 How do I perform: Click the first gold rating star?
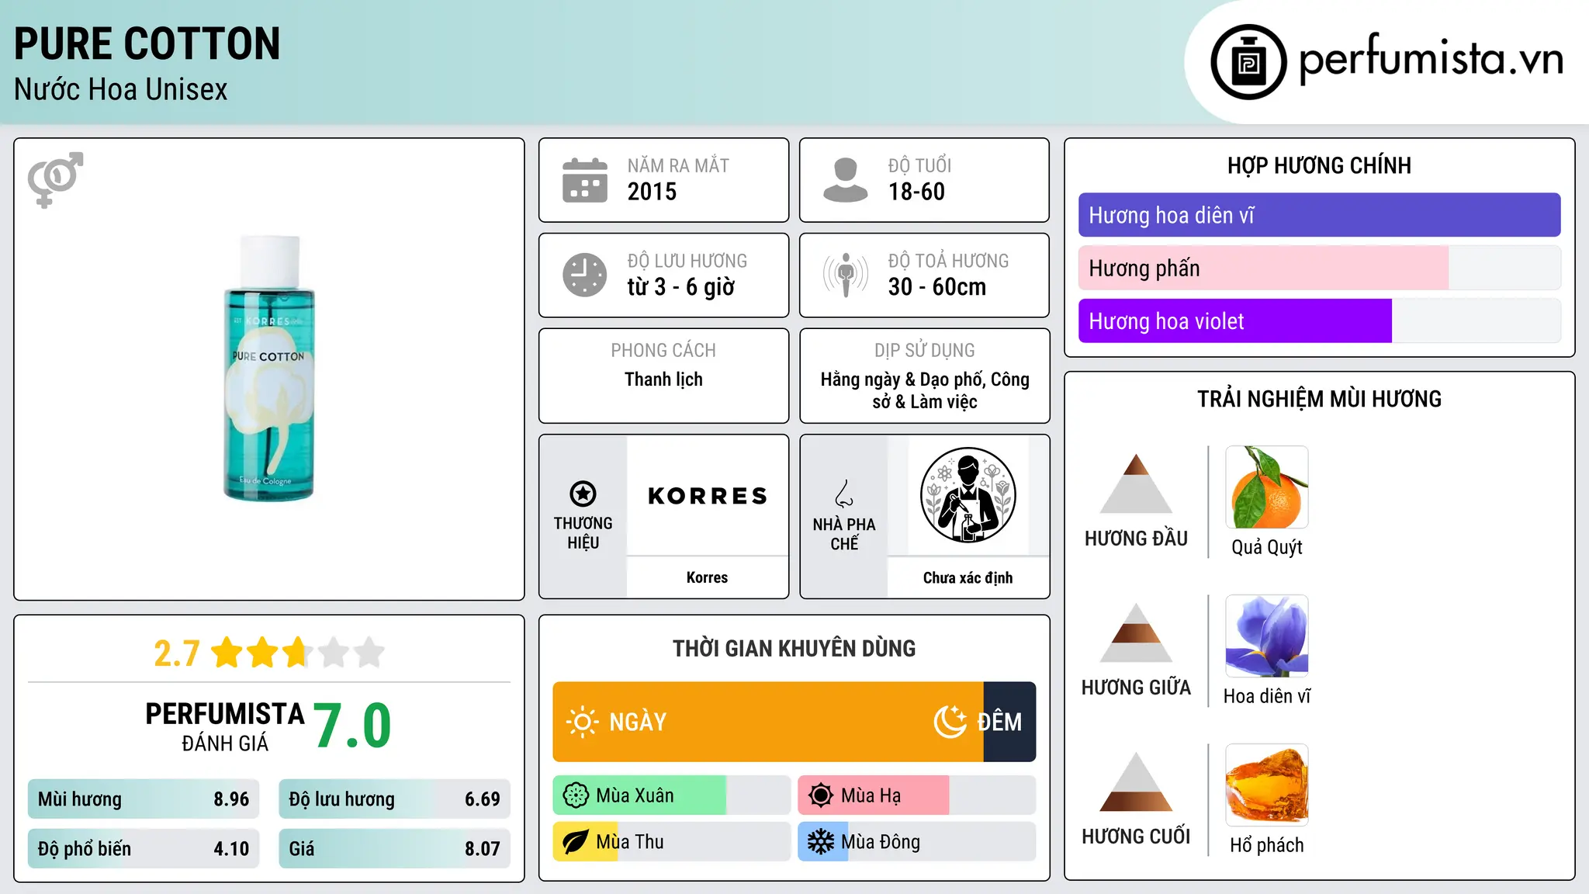click(x=227, y=653)
